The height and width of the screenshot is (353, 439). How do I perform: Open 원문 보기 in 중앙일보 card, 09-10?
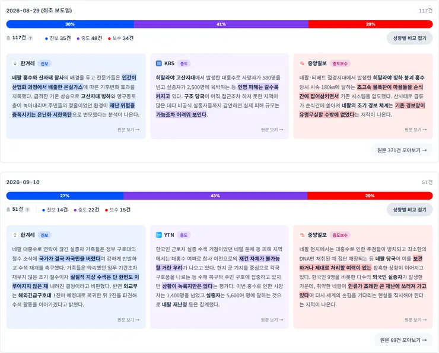pyautogui.click(x=415, y=320)
